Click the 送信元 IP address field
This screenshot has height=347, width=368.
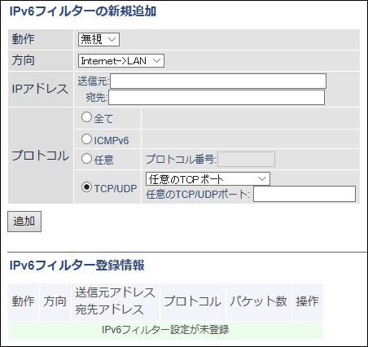[x=218, y=81]
